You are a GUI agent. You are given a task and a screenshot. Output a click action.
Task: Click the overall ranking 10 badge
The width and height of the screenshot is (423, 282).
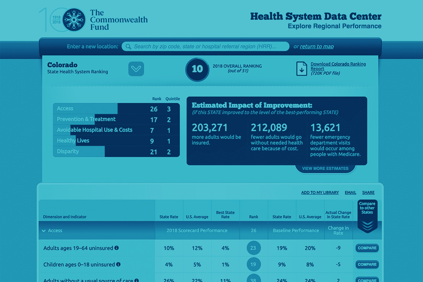click(197, 69)
